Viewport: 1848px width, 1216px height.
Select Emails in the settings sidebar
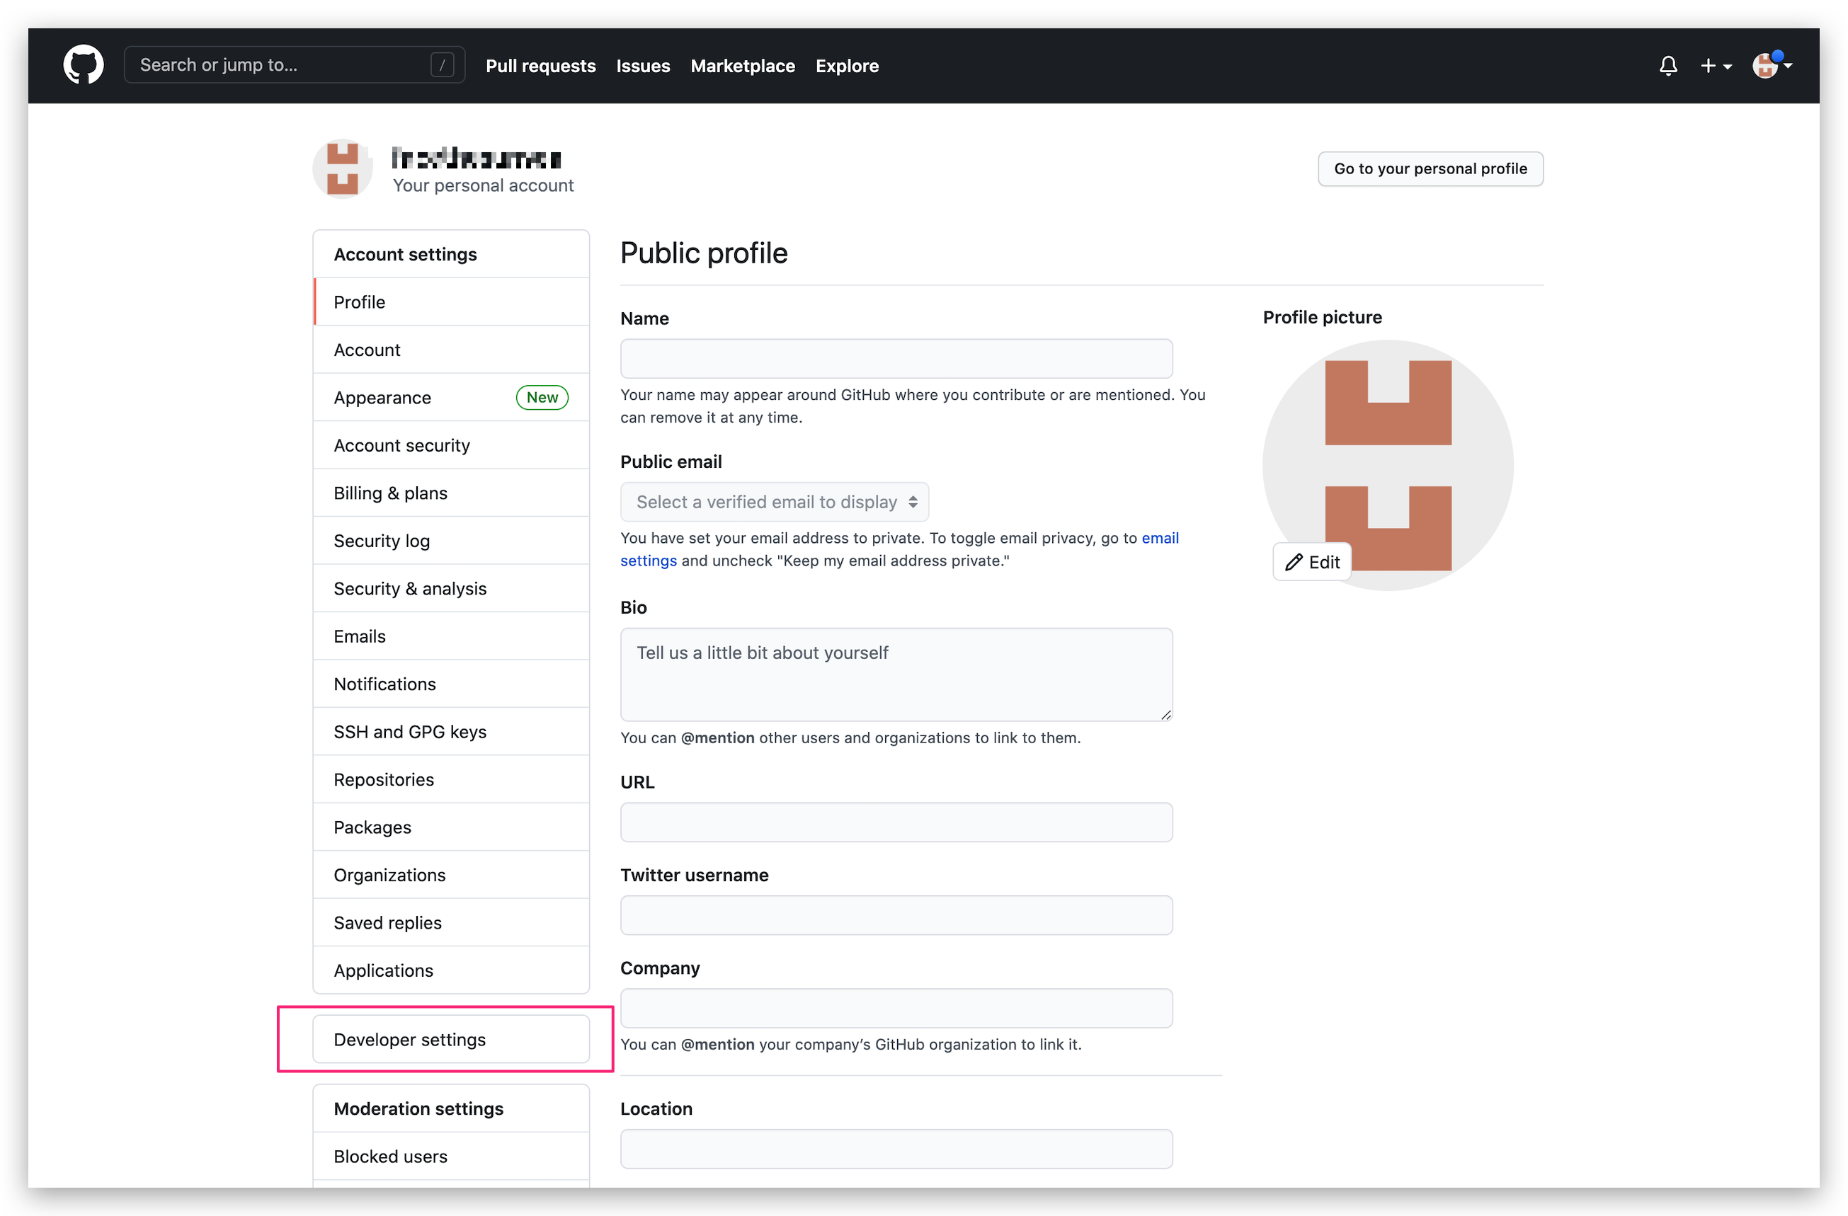[x=360, y=636]
